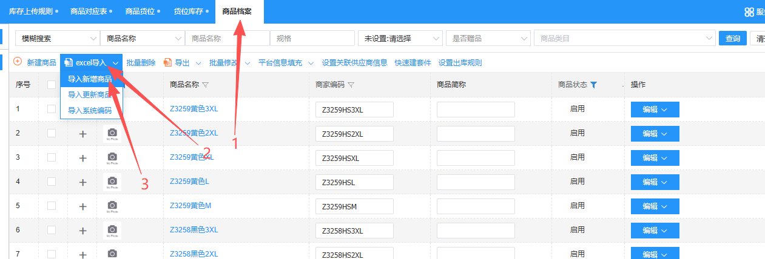Check the checkbox for row 4
Image resolution: width=765 pixels, height=259 pixels.
pos(52,182)
